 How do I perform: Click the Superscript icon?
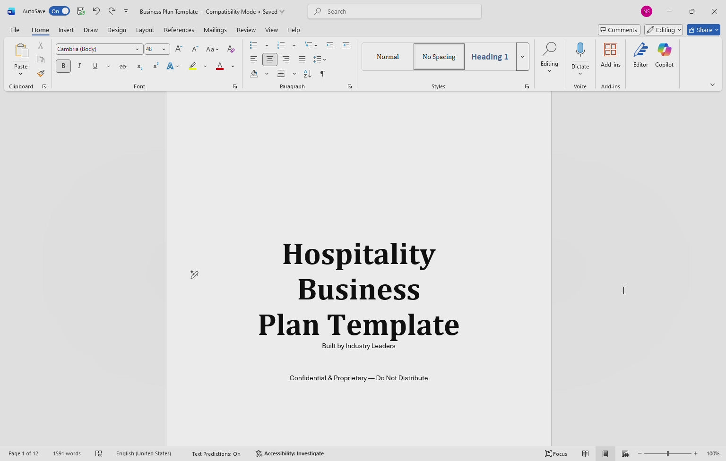click(x=155, y=66)
